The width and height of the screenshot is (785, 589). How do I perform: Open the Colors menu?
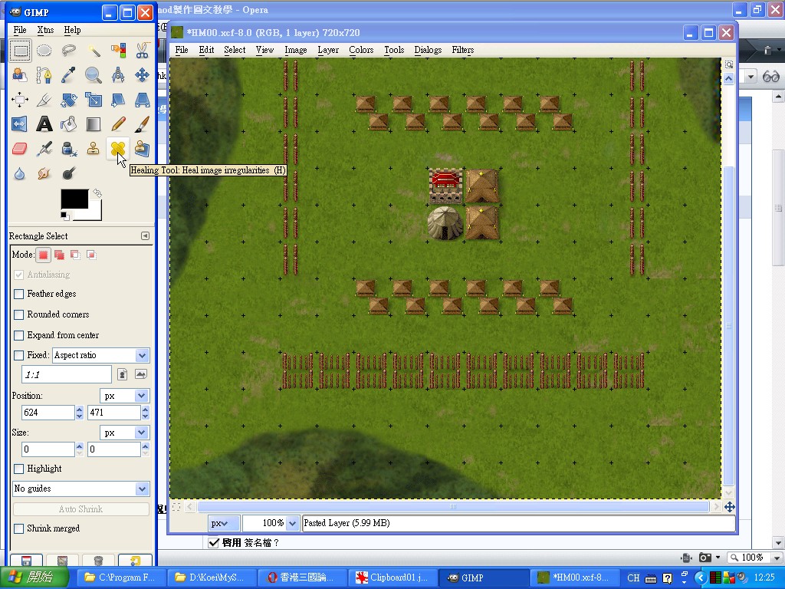click(x=361, y=50)
